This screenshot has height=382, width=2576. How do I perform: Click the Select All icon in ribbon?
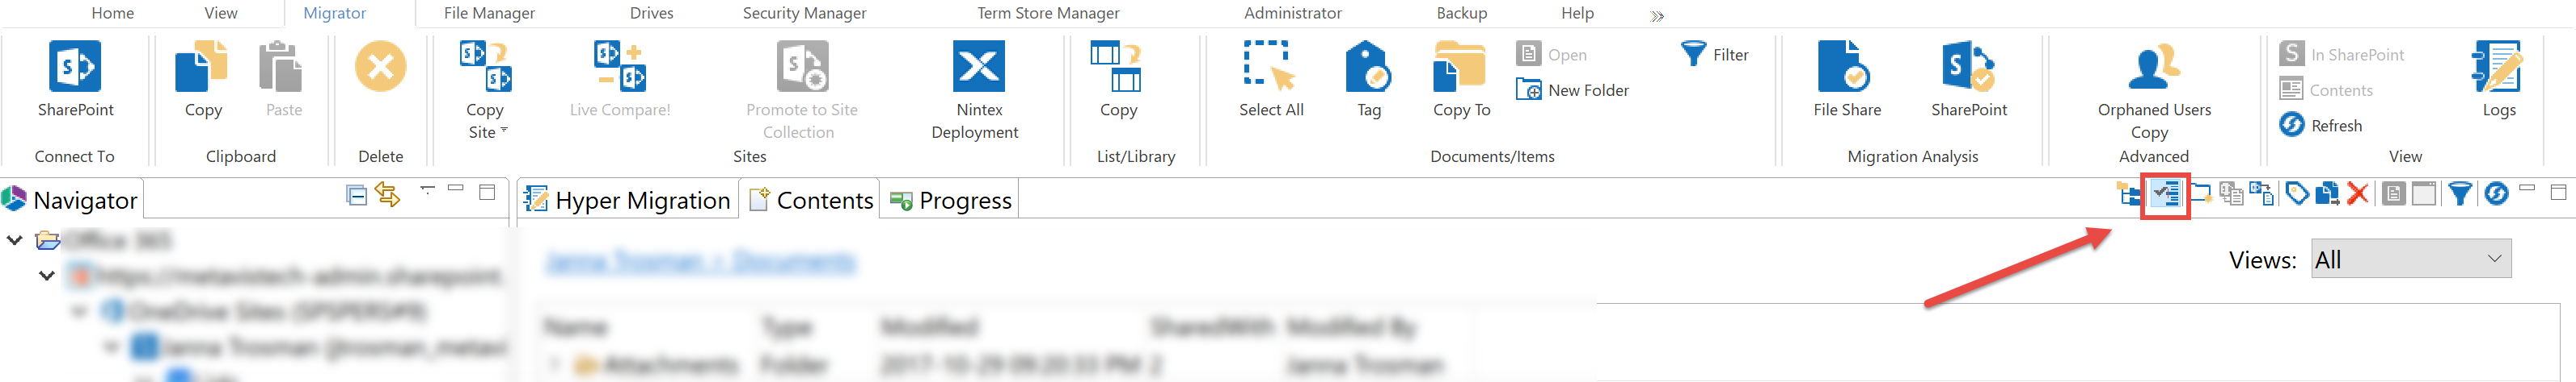pos(1270,67)
